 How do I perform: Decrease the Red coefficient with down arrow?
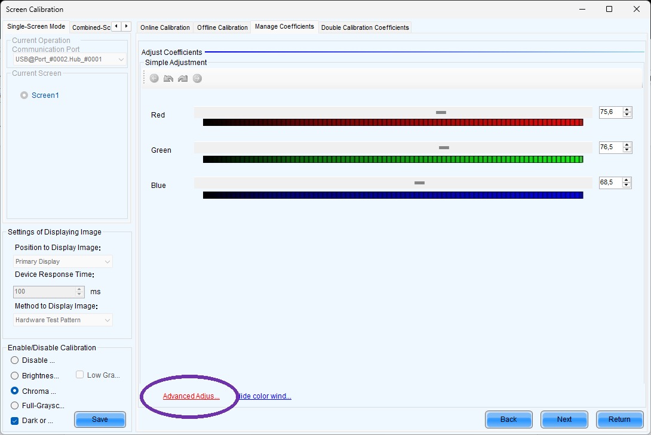627,115
